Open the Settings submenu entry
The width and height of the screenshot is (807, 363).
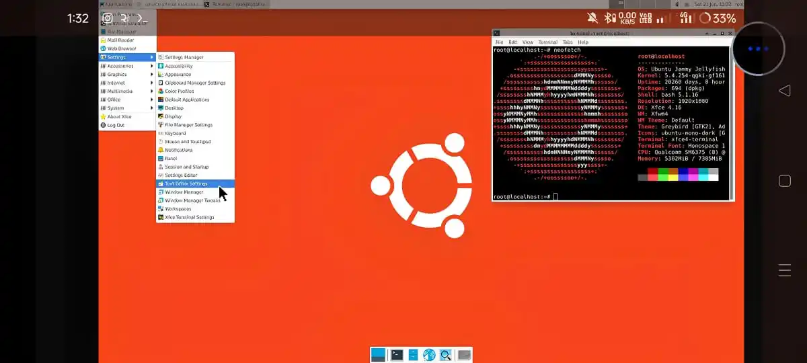(127, 57)
